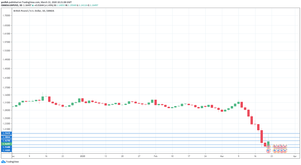Click the 'TradingView.com' text in the header
This screenshot has width=301, height=165.
(31, 2)
